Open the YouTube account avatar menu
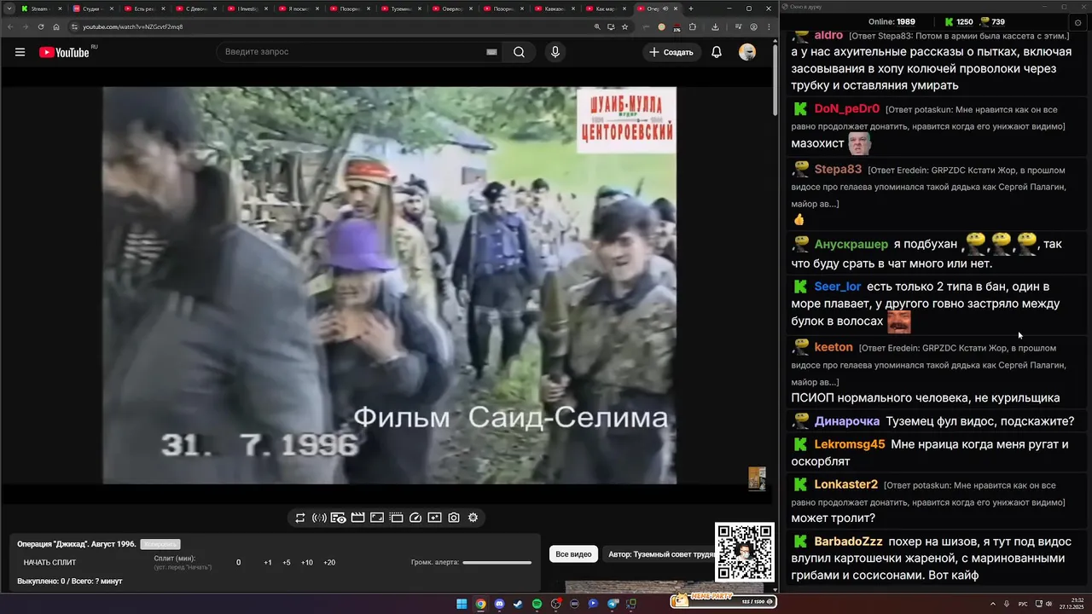 click(747, 52)
